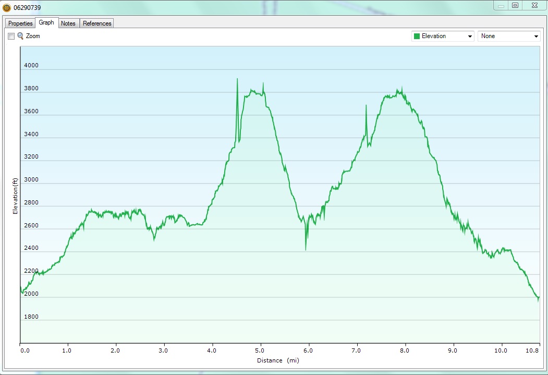The width and height of the screenshot is (548, 375).
Task: Switch to the Properties tab
Action: click(20, 23)
